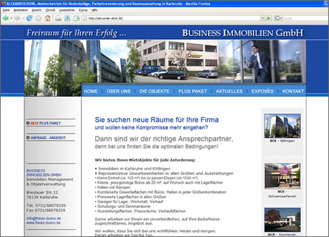Click the green-arrow toolbar icon left of the address bar

pos(76,18)
